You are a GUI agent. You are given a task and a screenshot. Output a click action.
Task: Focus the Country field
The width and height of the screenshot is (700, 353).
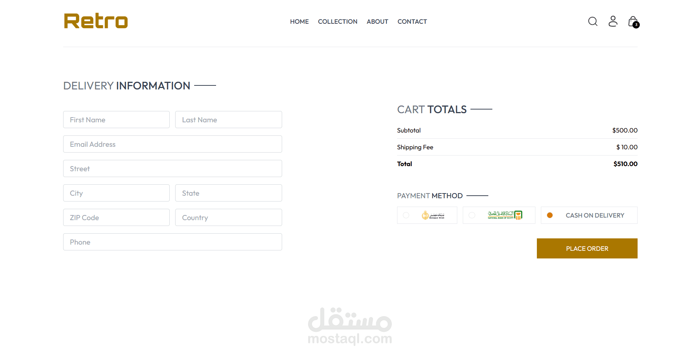pyautogui.click(x=228, y=218)
